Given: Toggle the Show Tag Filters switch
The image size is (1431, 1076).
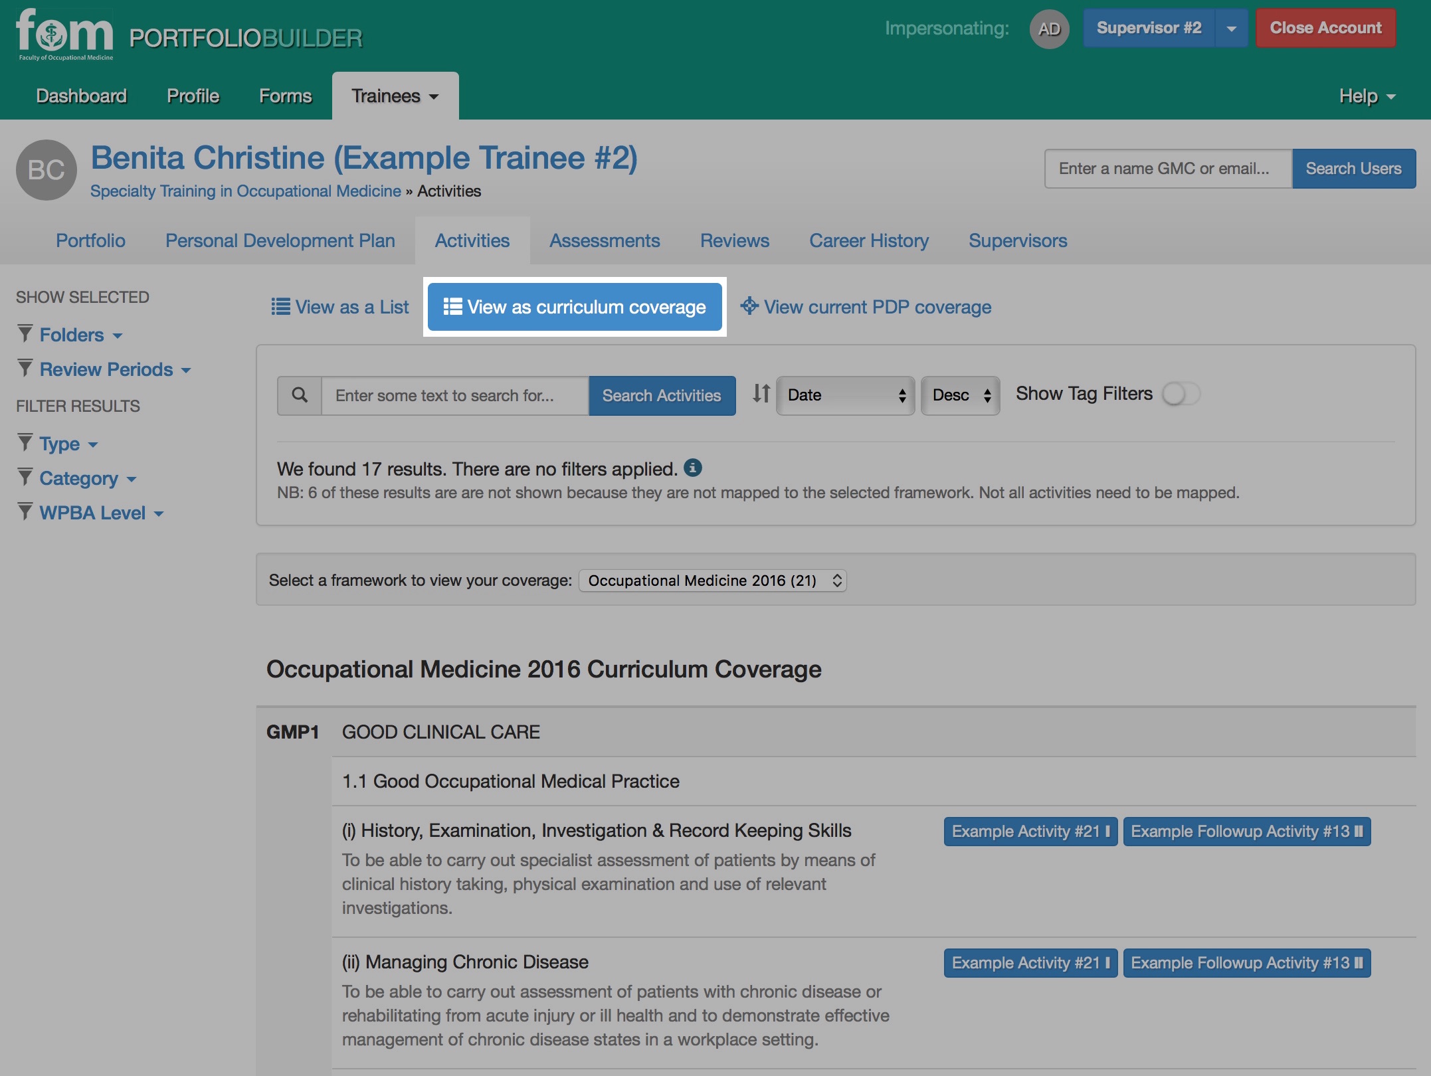Looking at the screenshot, I should pos(1181,394).
